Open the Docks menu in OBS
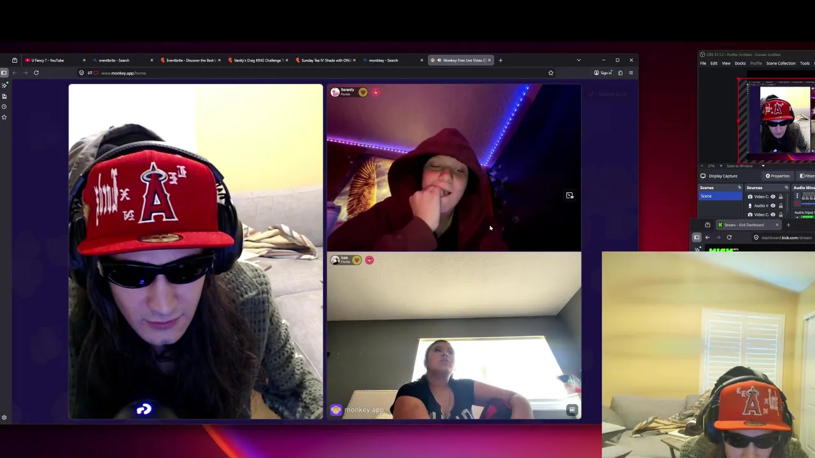This screenshot has height=458, width=815. [x=741, y=64]
